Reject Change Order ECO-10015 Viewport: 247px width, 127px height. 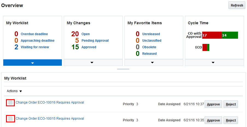(231, 120)
